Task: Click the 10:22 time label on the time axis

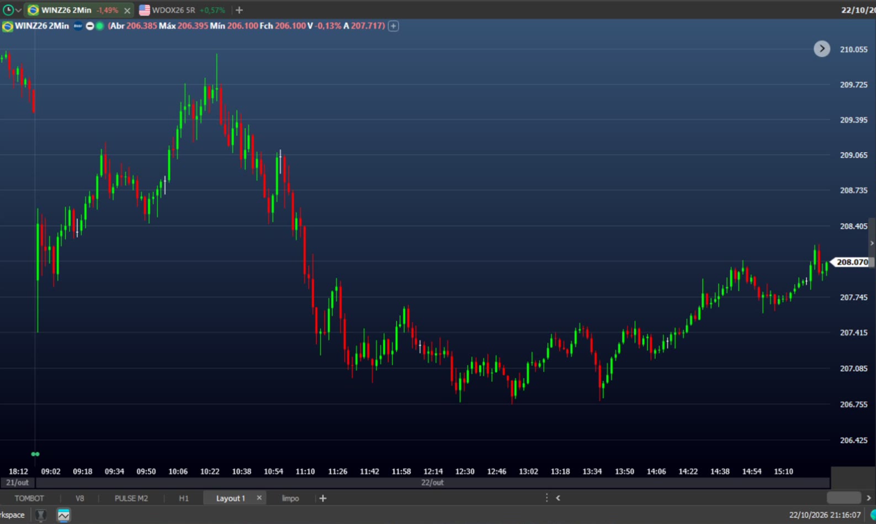Action: click(210, 472)
